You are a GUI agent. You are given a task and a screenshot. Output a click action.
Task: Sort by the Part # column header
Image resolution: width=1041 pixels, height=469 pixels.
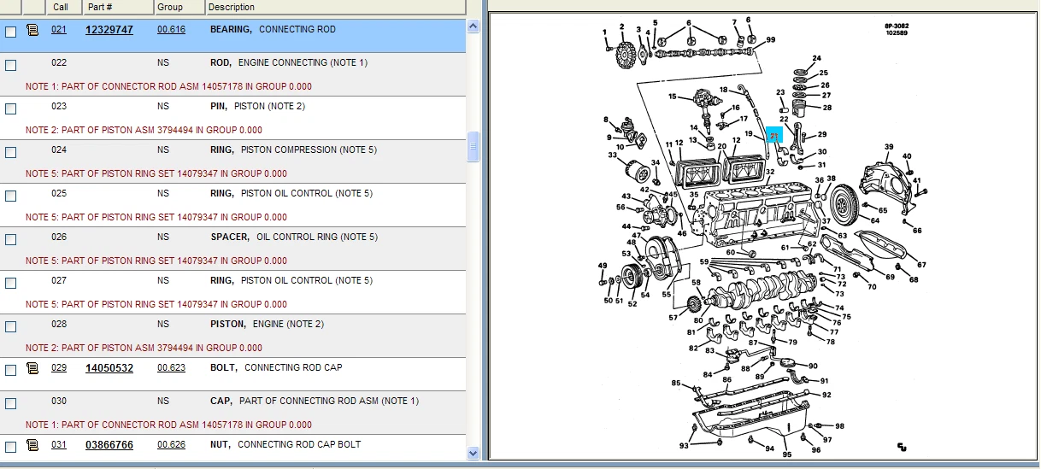(118, 7)
